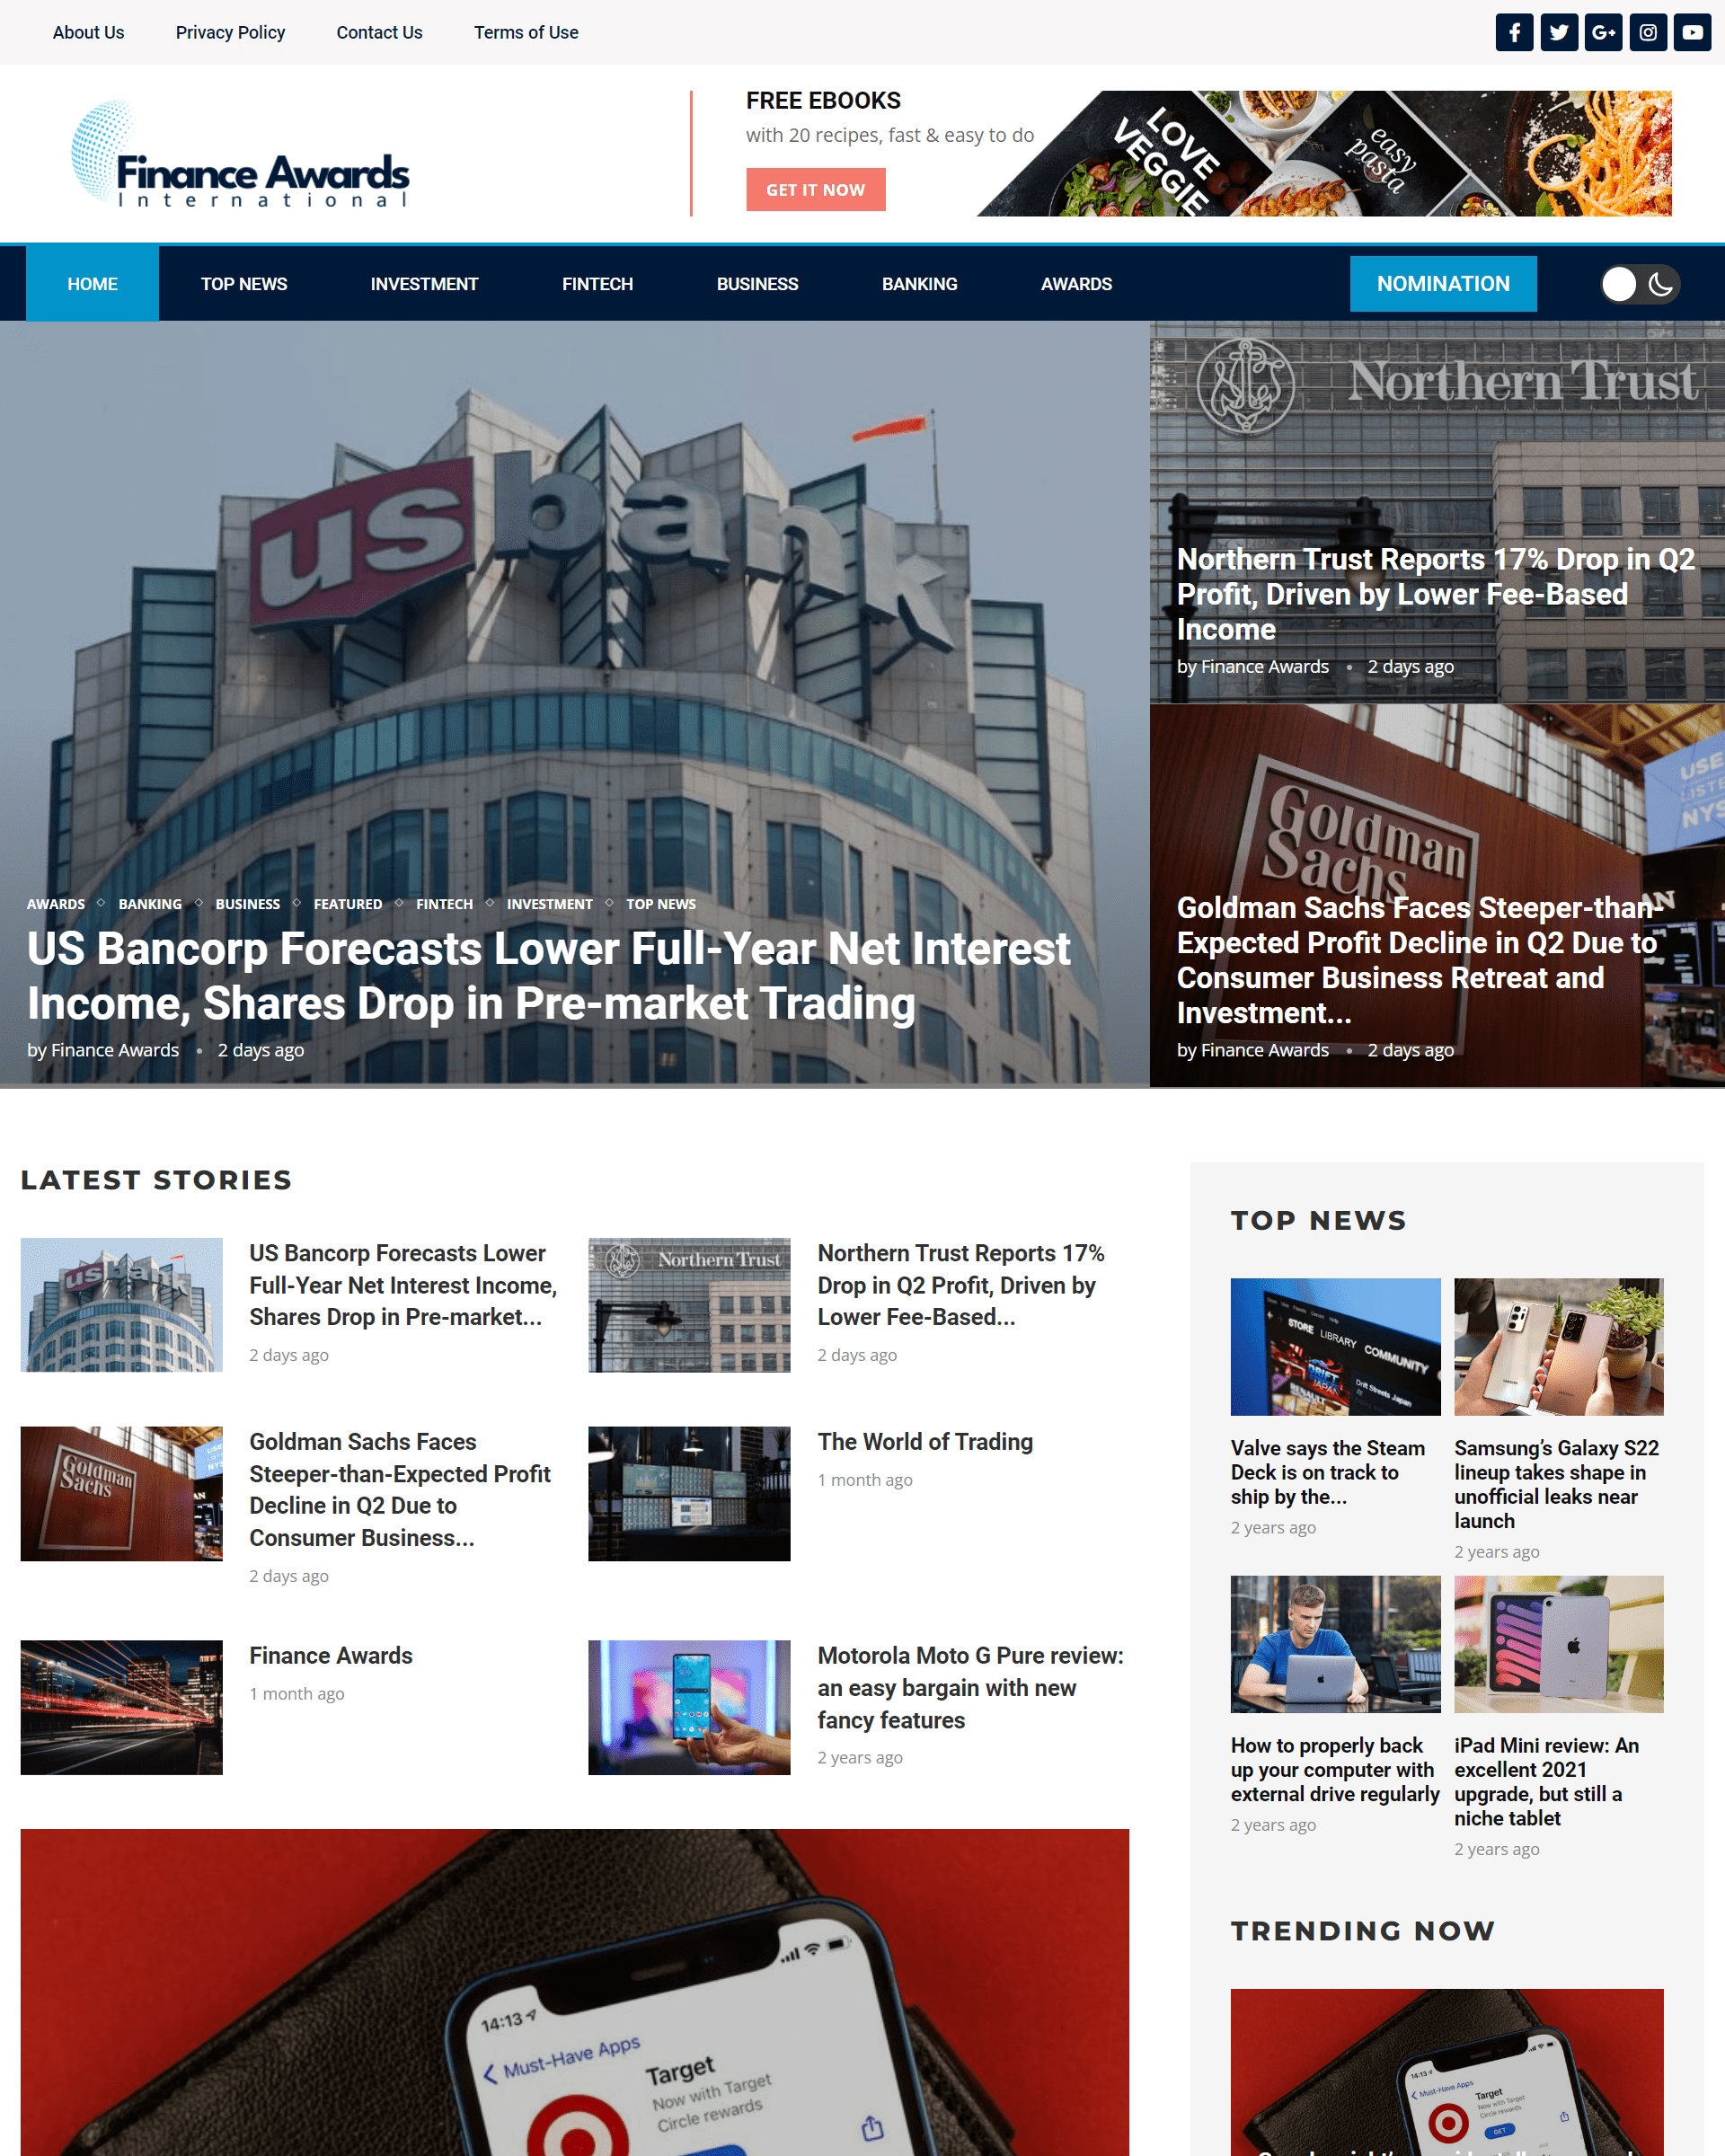Open Samsung Galaxy S22 lineup article title
Viewport: 1725px width, 2156px height.
1556,1484
